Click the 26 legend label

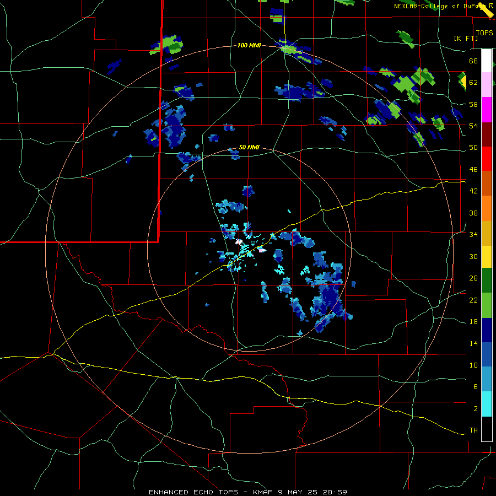tap(473, 278)
